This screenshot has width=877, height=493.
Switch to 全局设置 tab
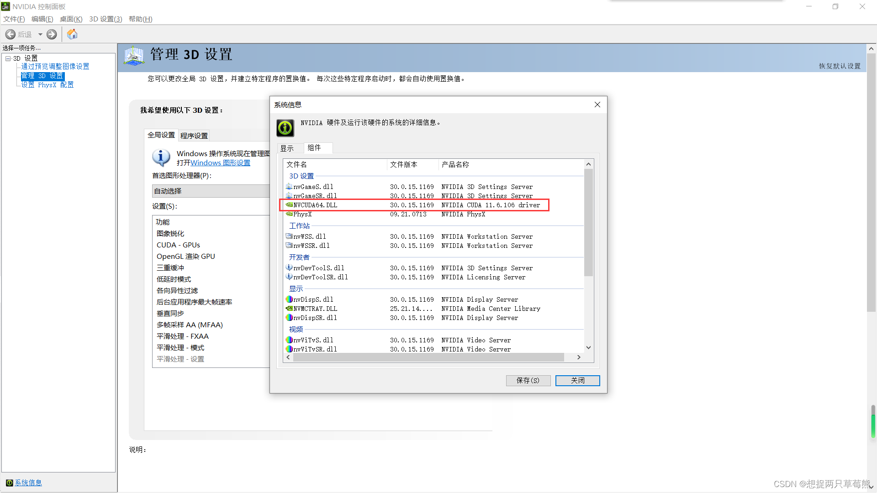161,135
